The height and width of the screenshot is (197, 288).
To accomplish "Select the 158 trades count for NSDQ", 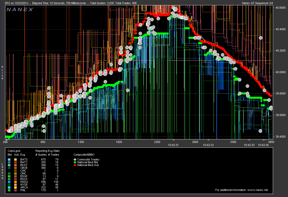I will pyautogui.click(x=56, y=182).
